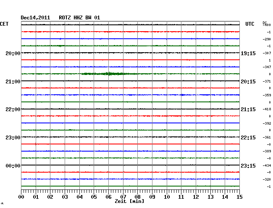Click the minute-axis label 11

pyautogui.click(x=181, y=197)
